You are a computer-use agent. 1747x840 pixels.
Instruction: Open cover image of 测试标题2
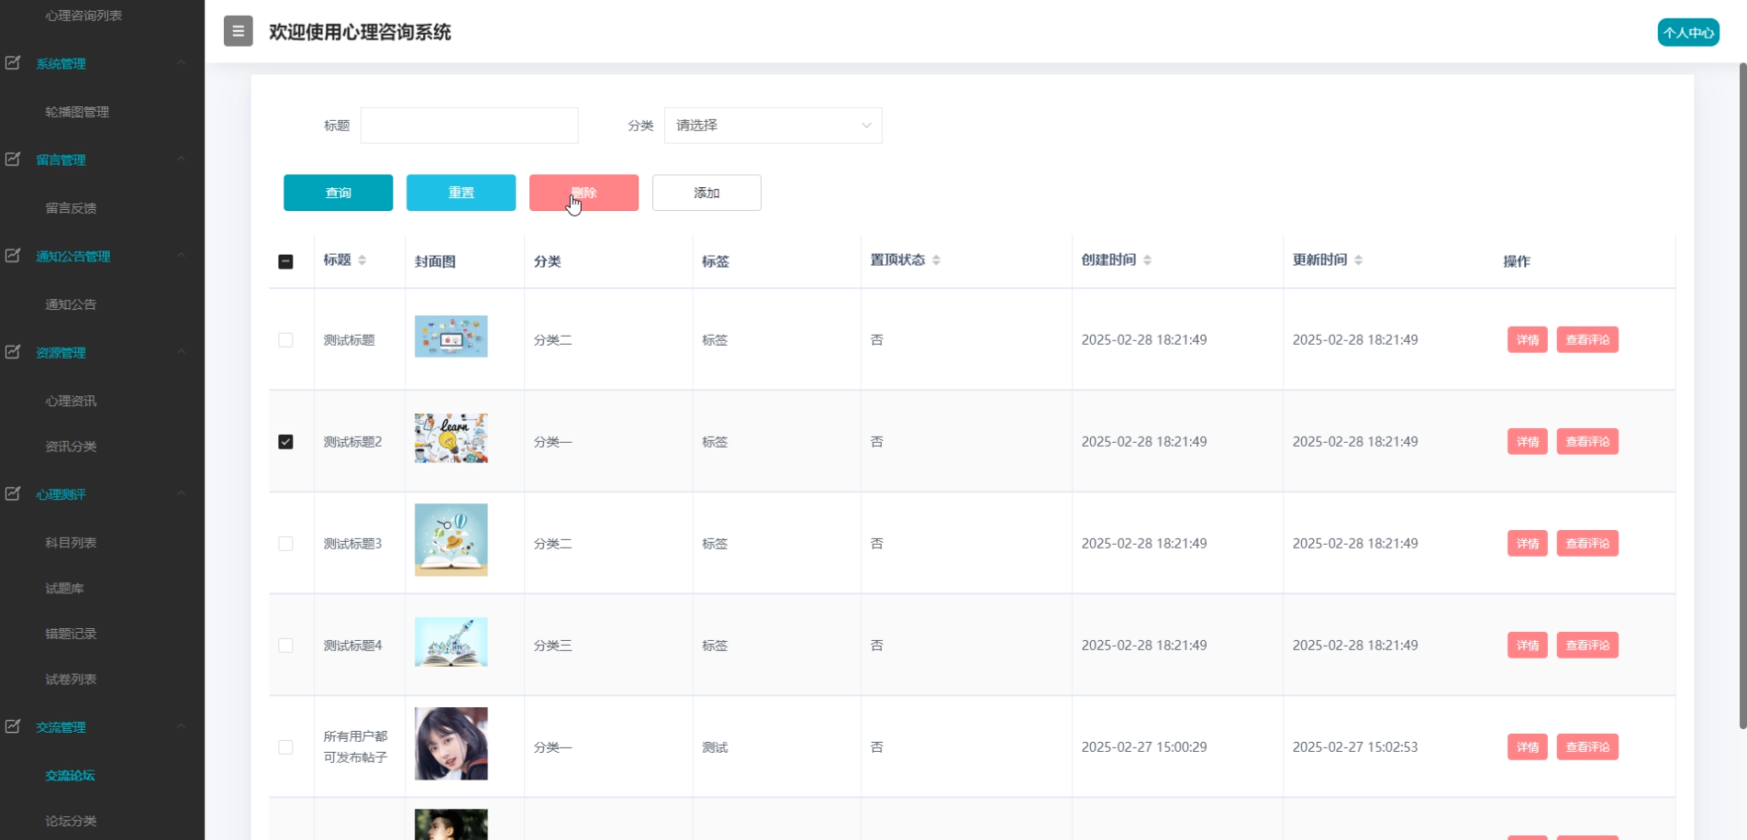coord(451,438)
